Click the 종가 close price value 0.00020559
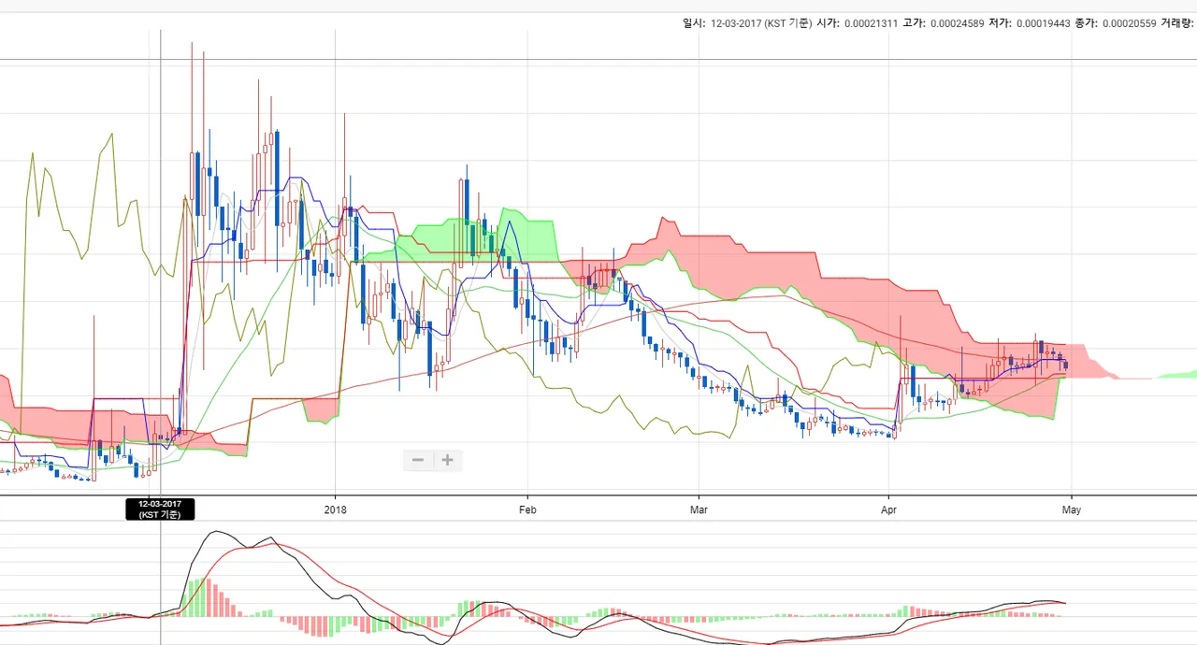This screenshot has height=645, width=1197. point(1129,23)
